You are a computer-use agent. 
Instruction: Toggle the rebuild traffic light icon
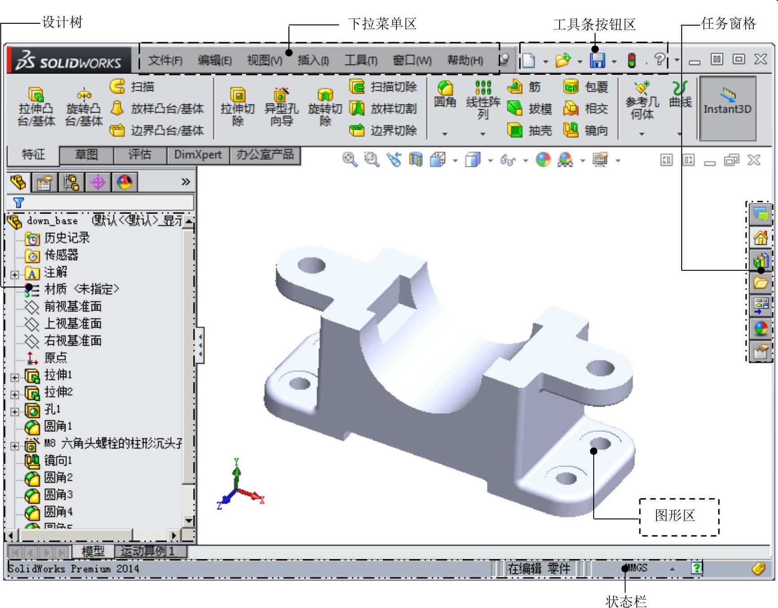(x=631, y=60)
